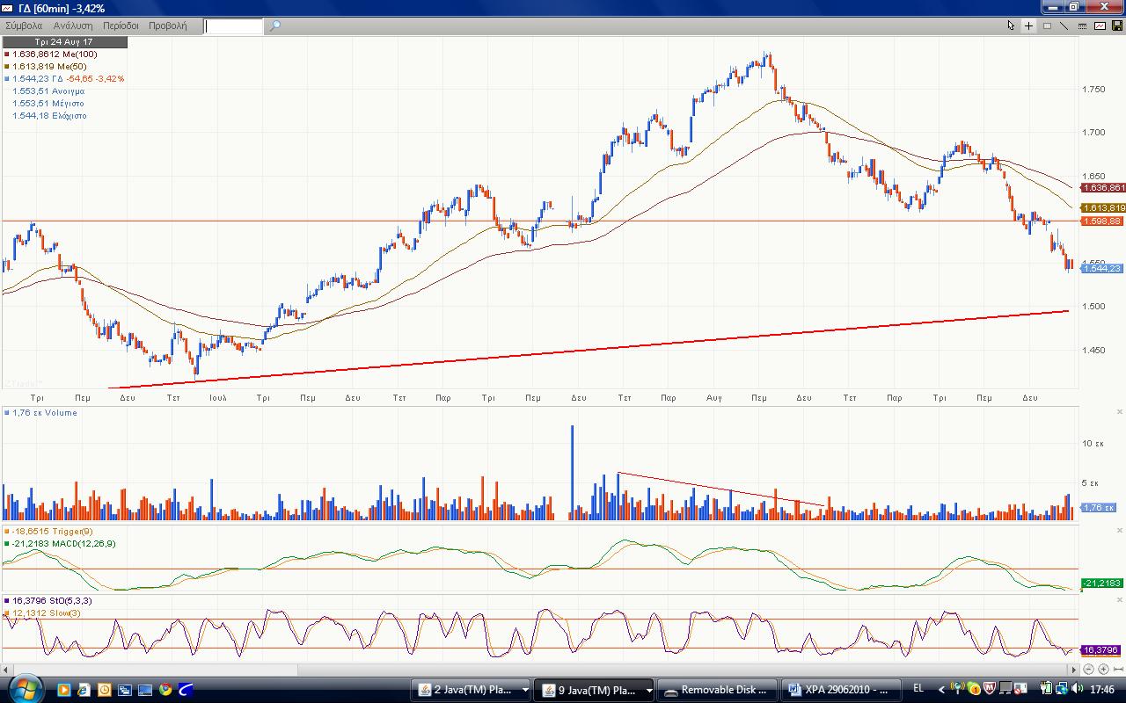This screenshot has width=1126, height=703.
Task: Expand the 2 Java(TM) taskbar group dropdown
Action: [525, 690]
